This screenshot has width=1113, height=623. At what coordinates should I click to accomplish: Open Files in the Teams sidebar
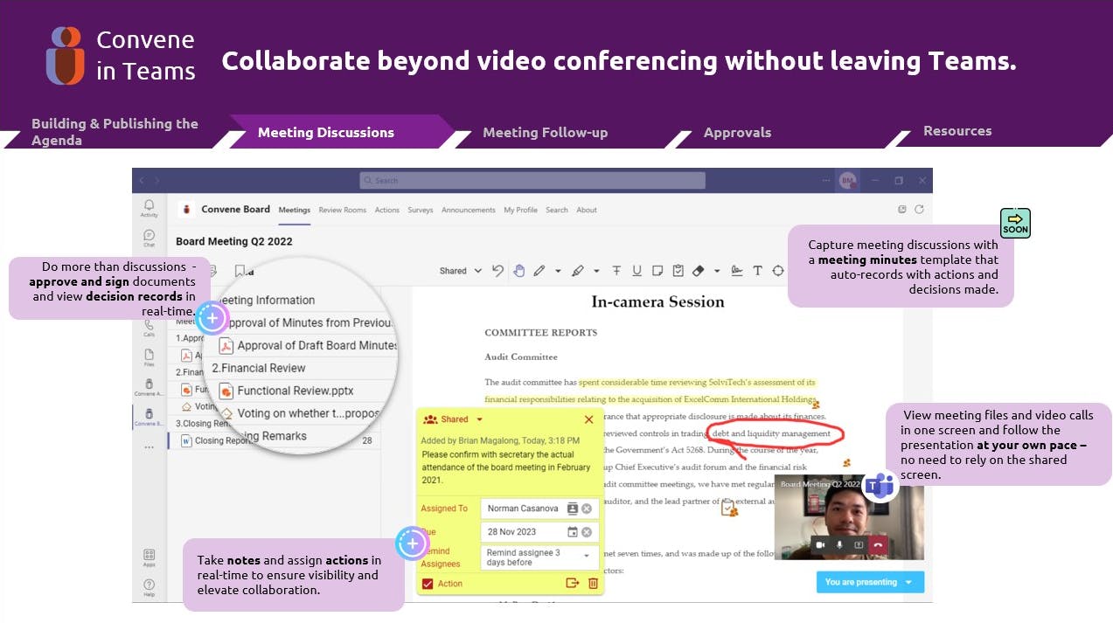click(x=149, y=357)
